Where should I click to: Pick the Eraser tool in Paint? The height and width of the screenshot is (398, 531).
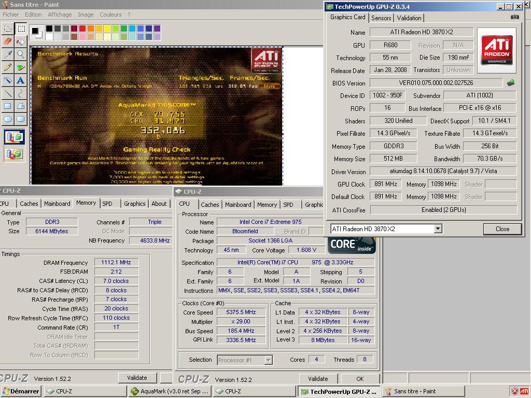pyautogui.click(x=7, y=41)
